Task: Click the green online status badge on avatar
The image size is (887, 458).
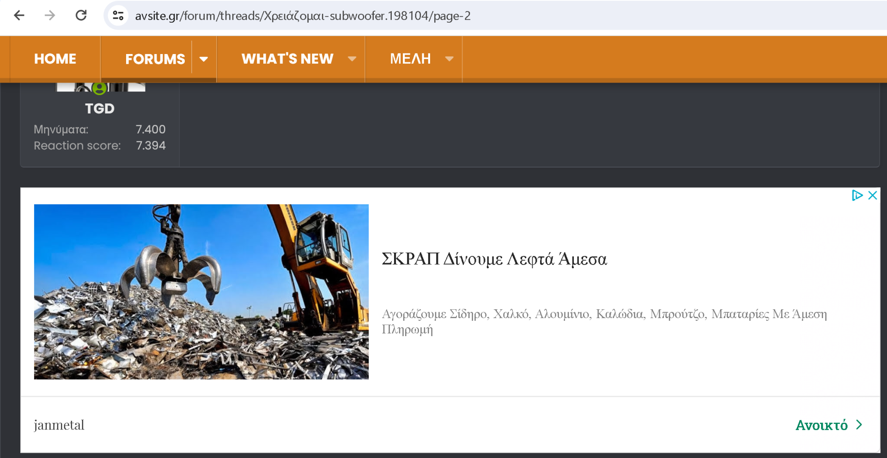Action: 99,88
